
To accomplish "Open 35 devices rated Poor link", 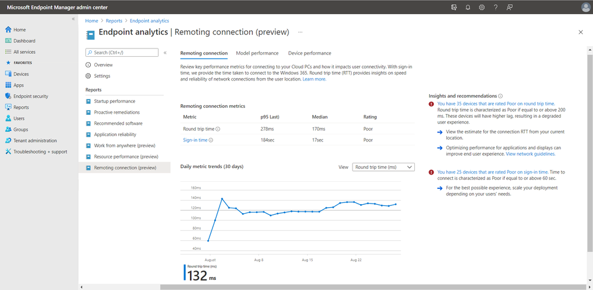I will [x=496, y=104].
